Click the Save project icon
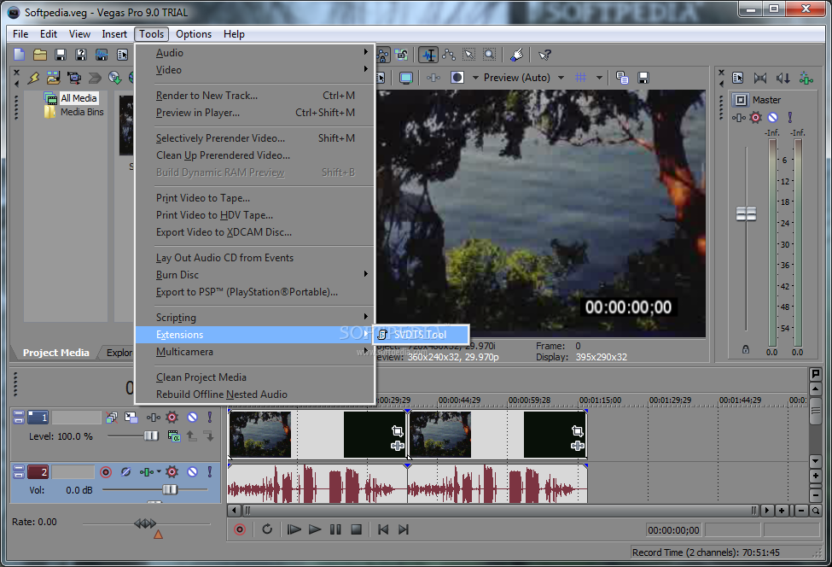 click(61, 55)
